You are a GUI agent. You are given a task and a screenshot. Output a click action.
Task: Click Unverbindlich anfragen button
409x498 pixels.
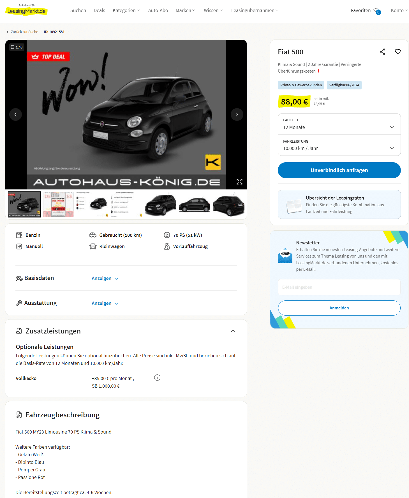click(339, 170)
